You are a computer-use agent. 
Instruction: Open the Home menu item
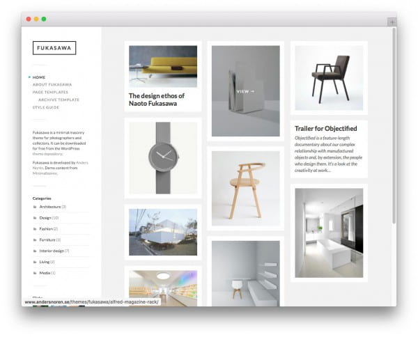pyautogui.click(x=39, y=77)
